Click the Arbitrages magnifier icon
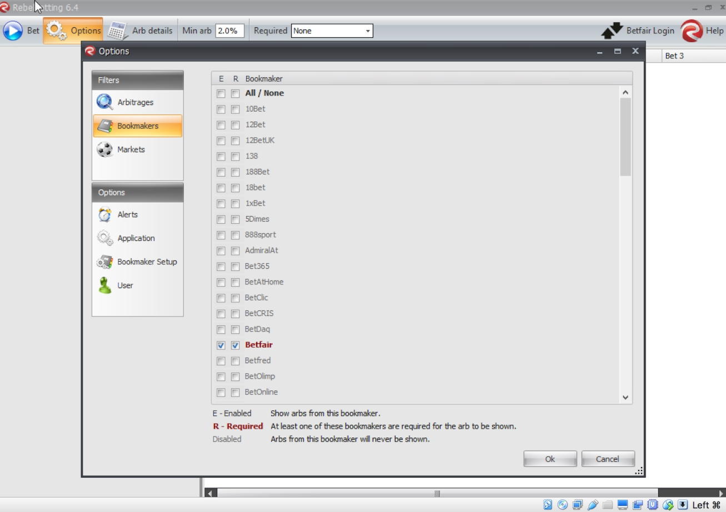 click(x=105, y=102)
